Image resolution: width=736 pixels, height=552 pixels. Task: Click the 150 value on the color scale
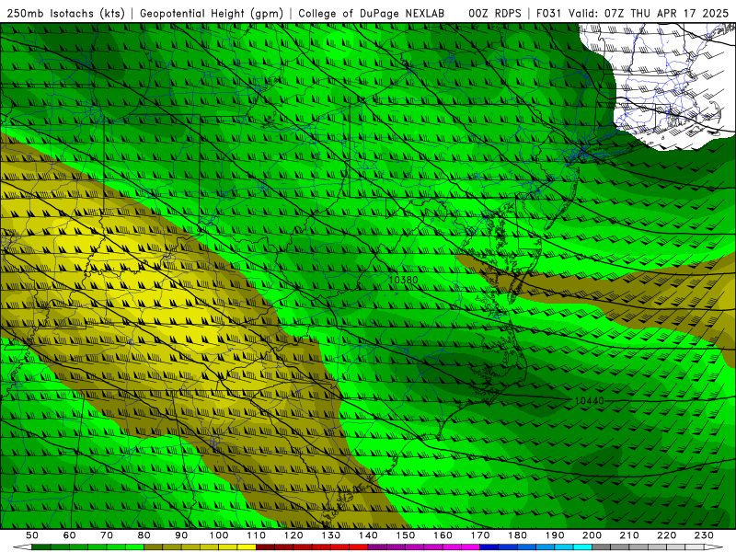[x=406, y=535]
